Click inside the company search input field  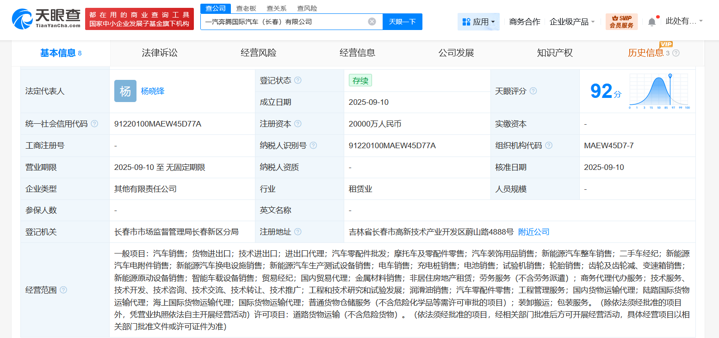point(278,21)
